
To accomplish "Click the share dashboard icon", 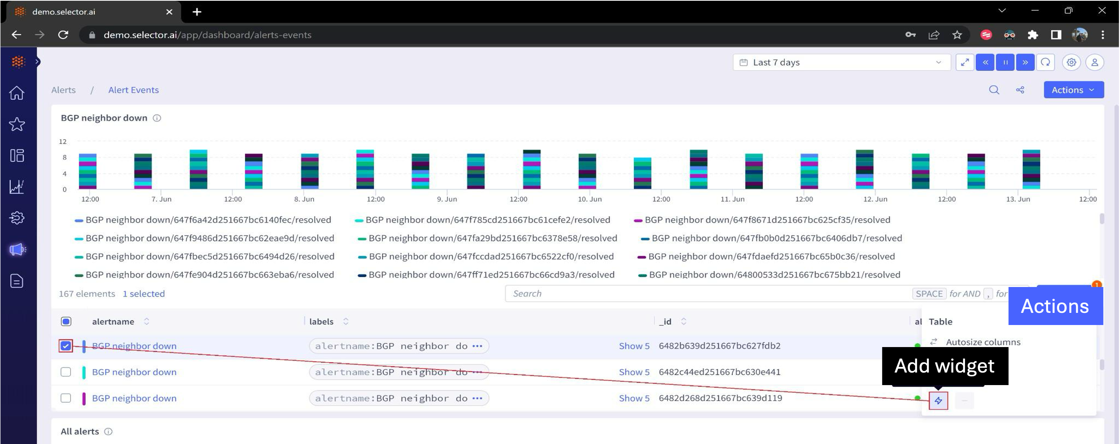I will (1020, 90).
